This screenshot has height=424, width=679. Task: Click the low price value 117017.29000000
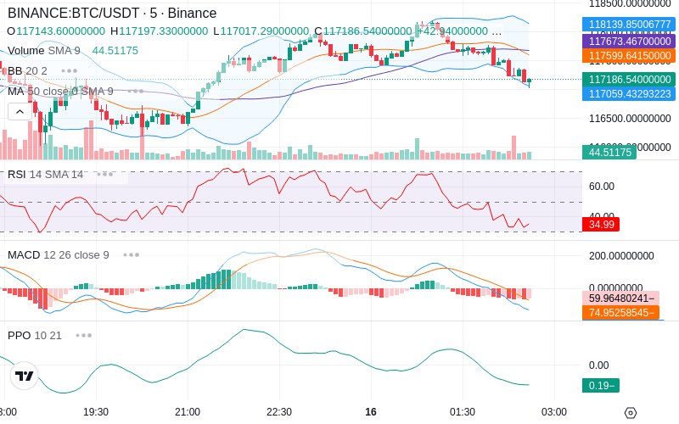tap(265, 31)
